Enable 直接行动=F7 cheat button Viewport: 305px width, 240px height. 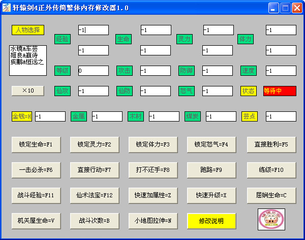[95, 170]
